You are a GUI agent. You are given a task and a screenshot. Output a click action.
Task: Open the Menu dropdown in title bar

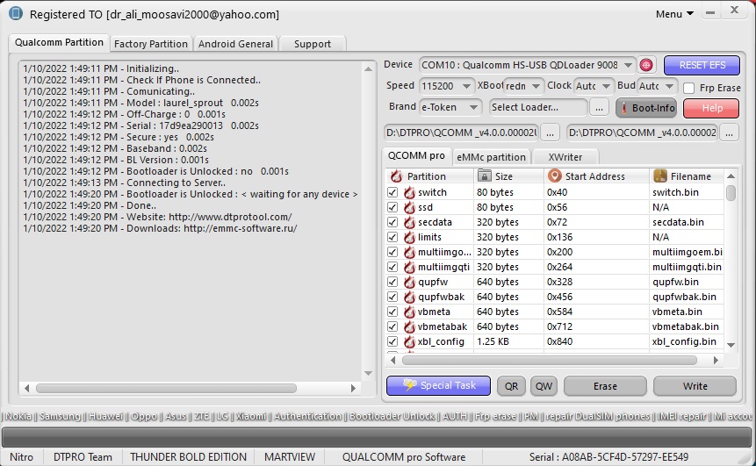[x=674, y=14]
